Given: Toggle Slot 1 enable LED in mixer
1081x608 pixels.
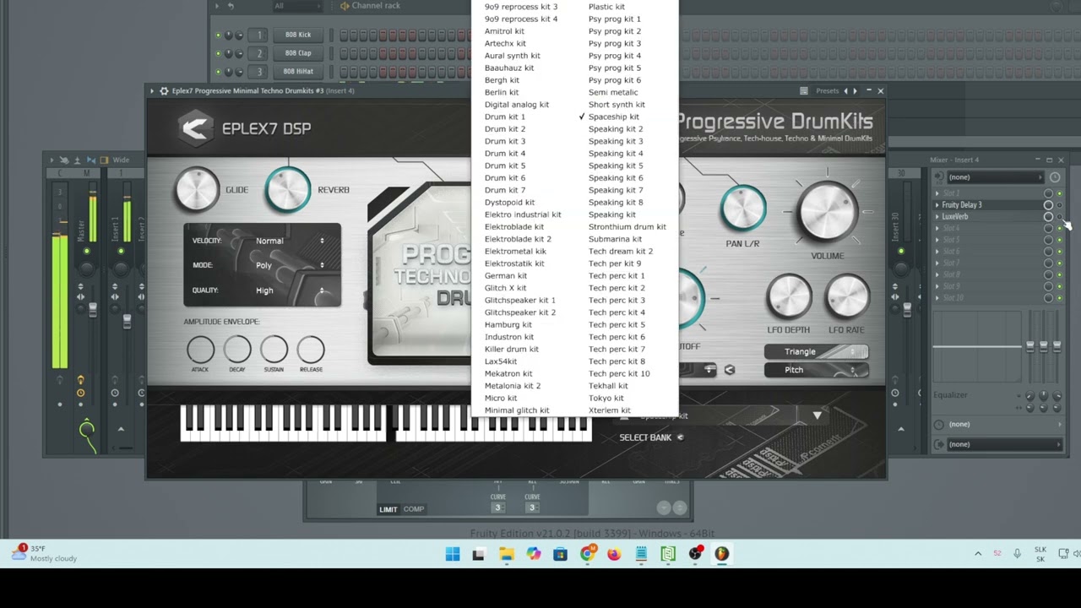Looking at the screenshot, I should [x=1060, y=193].
